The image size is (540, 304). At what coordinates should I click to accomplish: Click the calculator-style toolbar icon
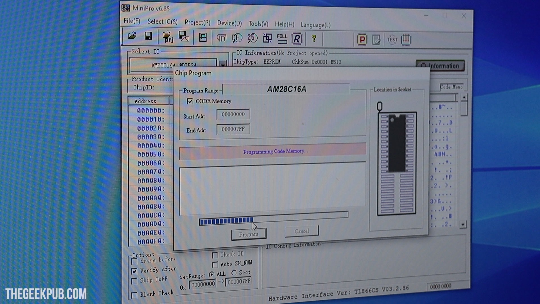203,37
